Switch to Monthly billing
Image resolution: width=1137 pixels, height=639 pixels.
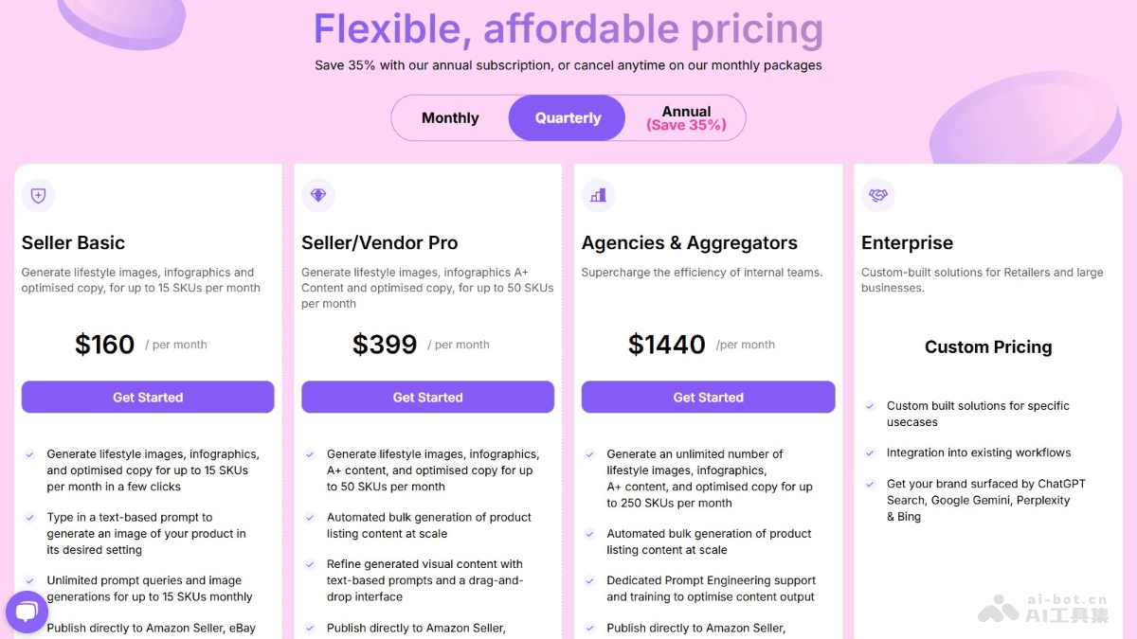point(450,118)
